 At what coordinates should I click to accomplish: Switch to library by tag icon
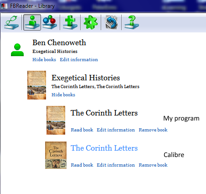pos(50,22)
